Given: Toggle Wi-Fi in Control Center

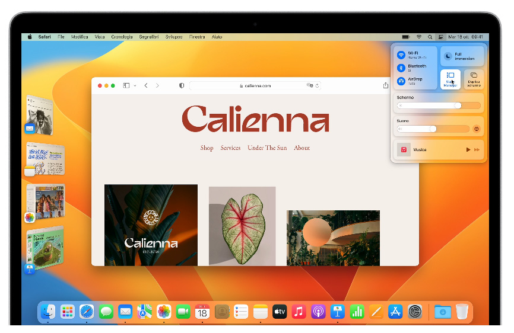Looking at the screenshot, I should [402, 55].
